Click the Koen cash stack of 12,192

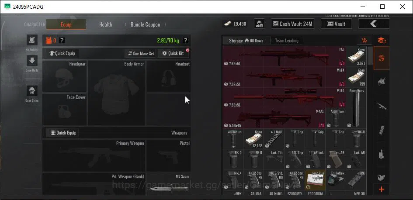coord(253,139)
